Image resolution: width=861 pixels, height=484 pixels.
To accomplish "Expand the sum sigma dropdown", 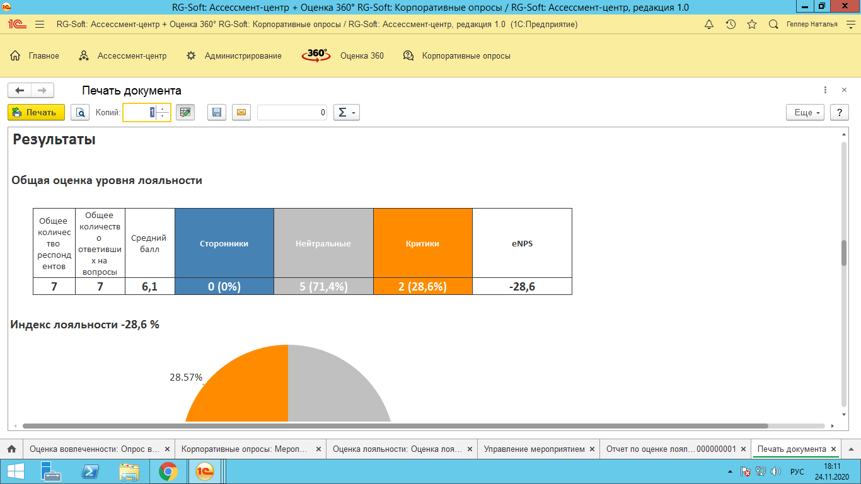I will click(x=346, y=112).
